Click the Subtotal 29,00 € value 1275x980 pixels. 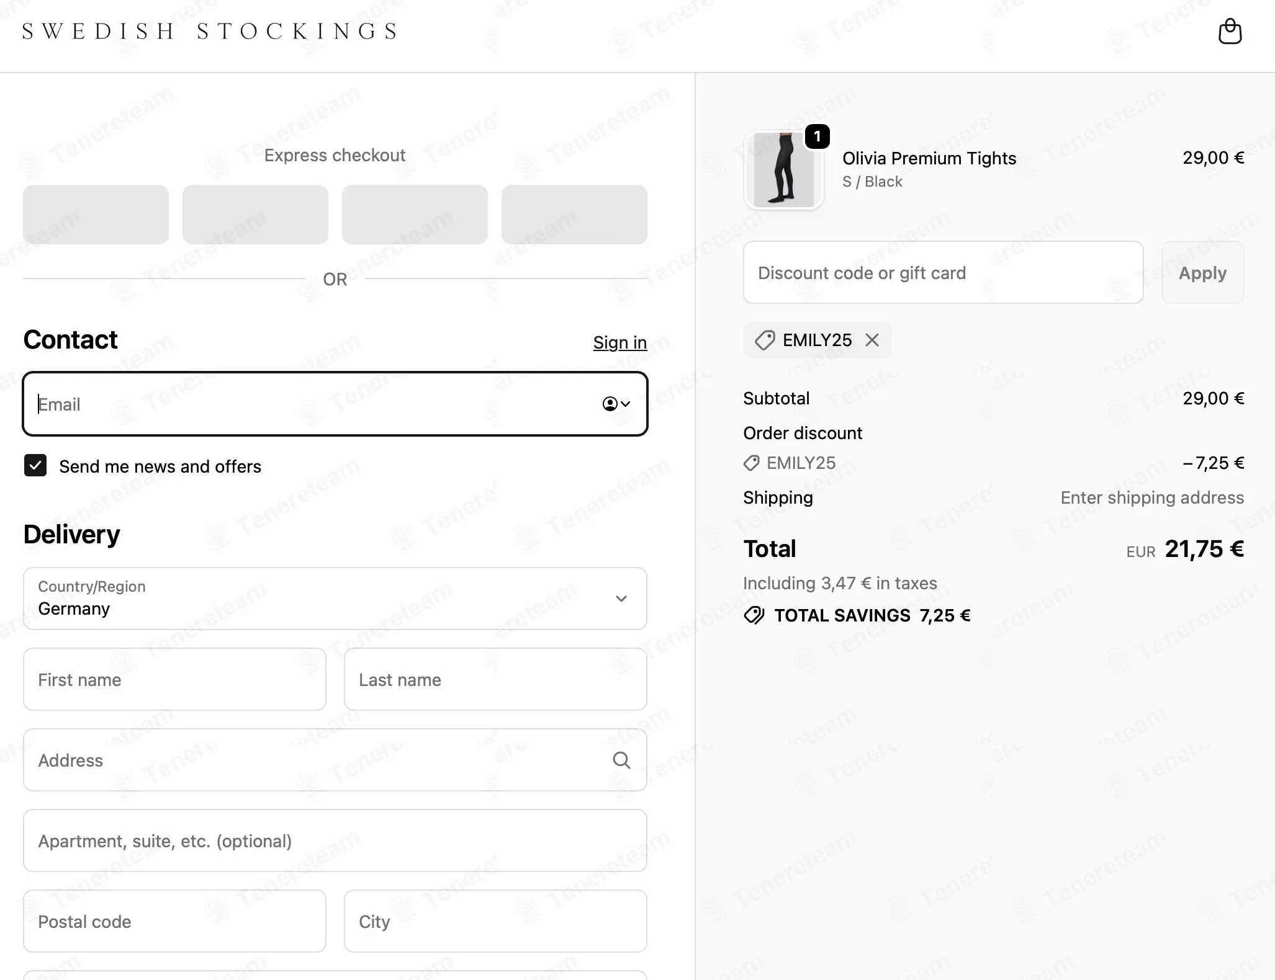click(x=1213, y=398)
